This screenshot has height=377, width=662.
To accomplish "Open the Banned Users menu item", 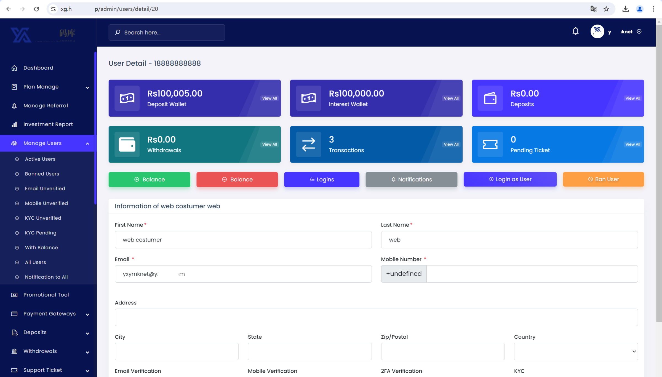I will (42, 174).
